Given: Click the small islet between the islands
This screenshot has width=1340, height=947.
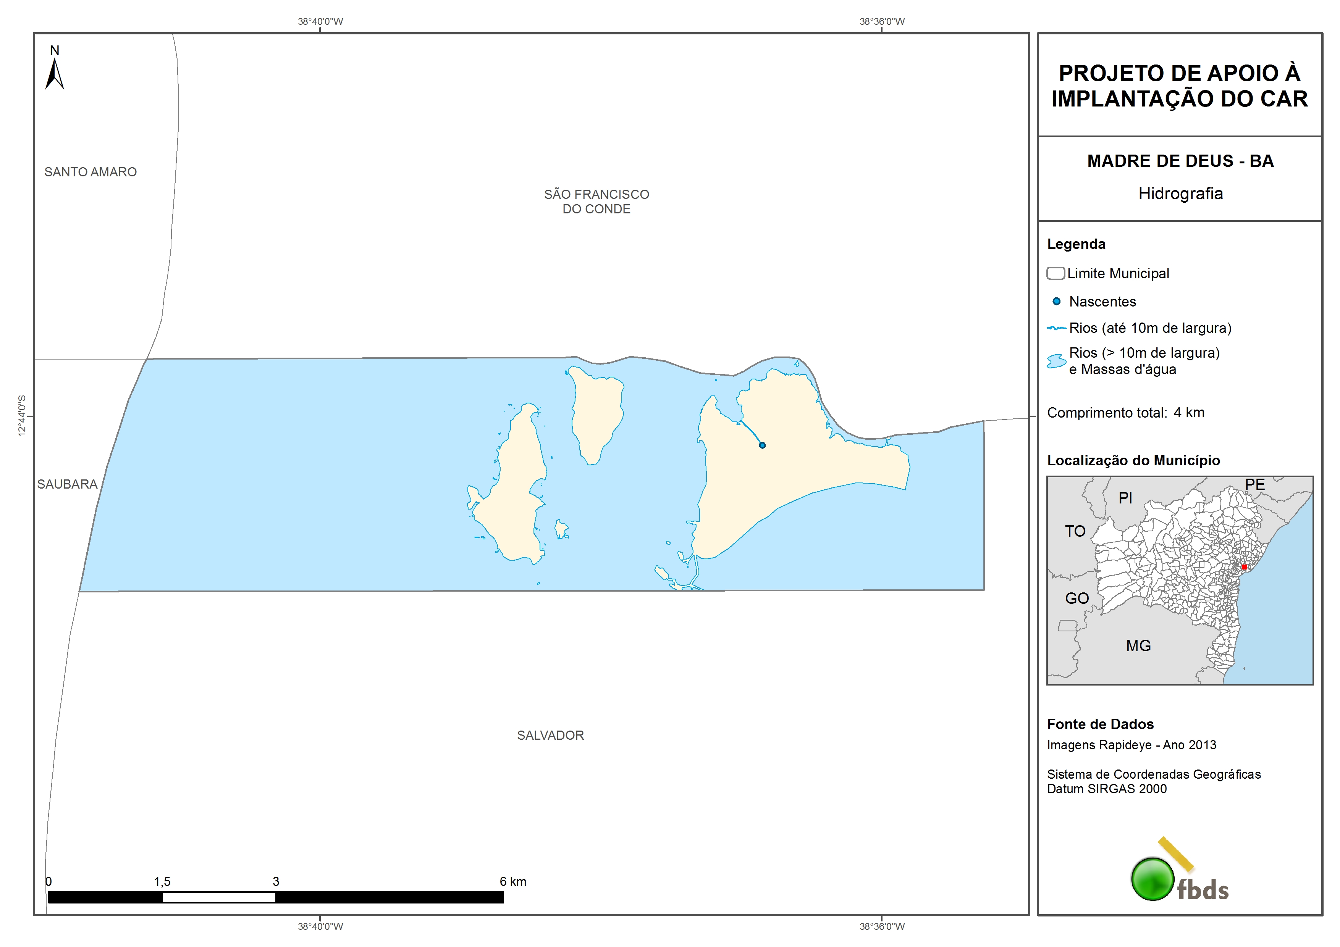Looking at the screenshot, I should pyautogui.click(x=561, y=529).
